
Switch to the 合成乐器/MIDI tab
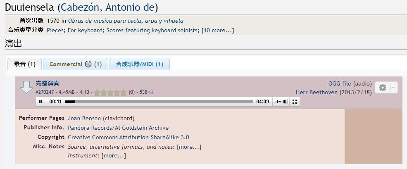pyautogui.click(x=139, y=64)
